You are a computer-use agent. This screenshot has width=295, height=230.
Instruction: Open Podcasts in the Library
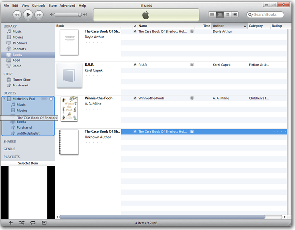tap(19, 49)
